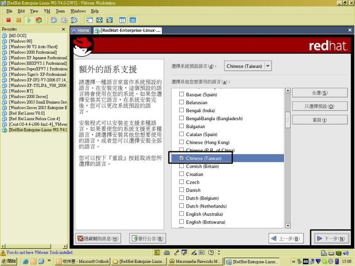Open the Team menu
Image resolution: width=355 pixels, height=266 pixels.
point(60,11)
